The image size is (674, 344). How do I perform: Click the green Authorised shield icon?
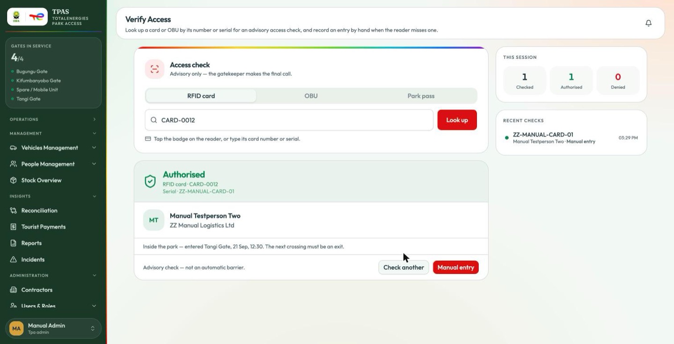click(x=150, y=182)
